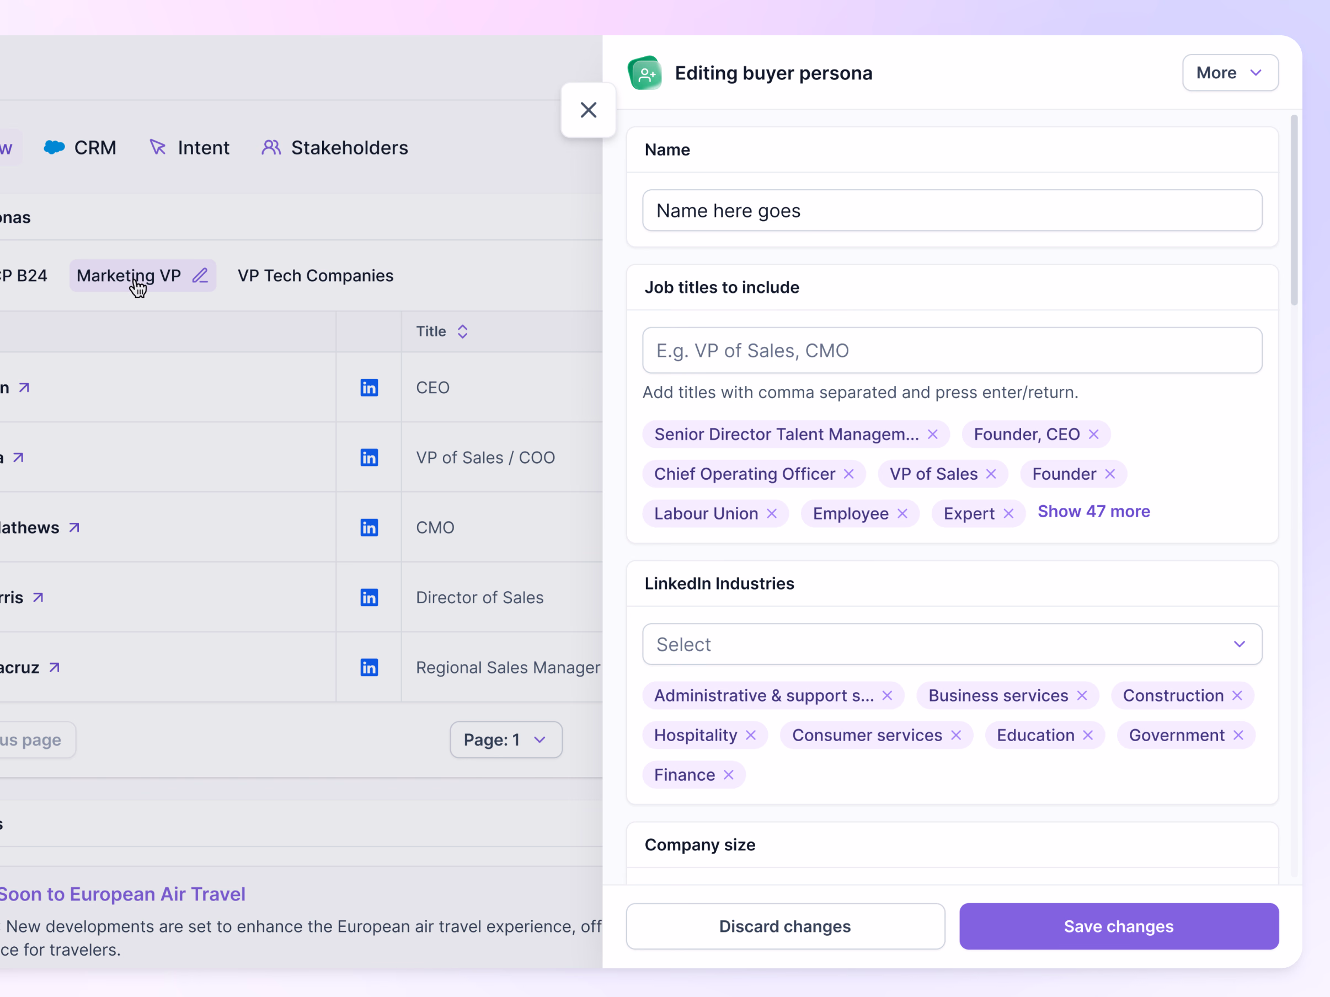Open the More dropdown menu
Image resolution: width=1330 pixels, height=997 pixels.
tap(1230, 73)
